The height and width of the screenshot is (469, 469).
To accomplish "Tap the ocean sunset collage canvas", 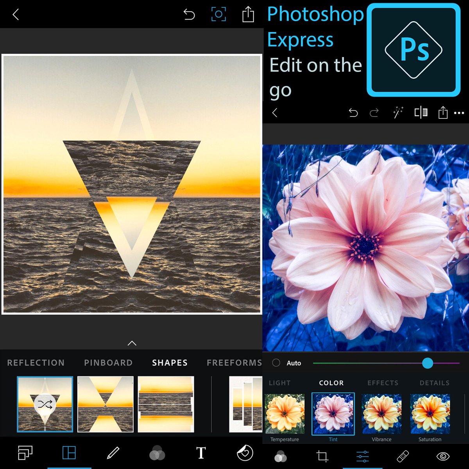I will coord(132,184).
